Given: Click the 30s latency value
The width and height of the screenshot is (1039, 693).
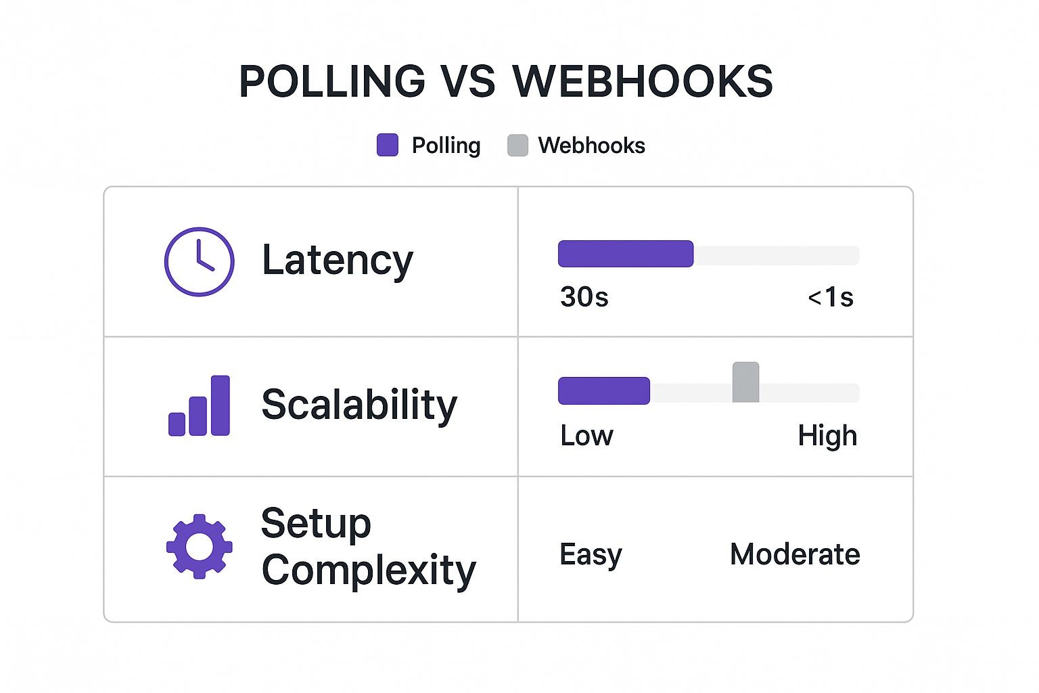Looking at the screenshot, I should pyautogui.click(x=584, y=297).
